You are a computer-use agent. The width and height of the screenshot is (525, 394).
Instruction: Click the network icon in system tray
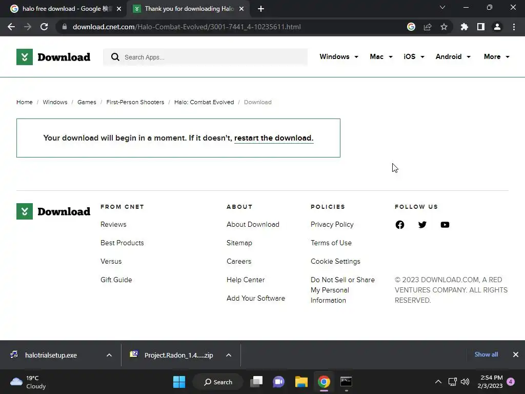(452, 382)
